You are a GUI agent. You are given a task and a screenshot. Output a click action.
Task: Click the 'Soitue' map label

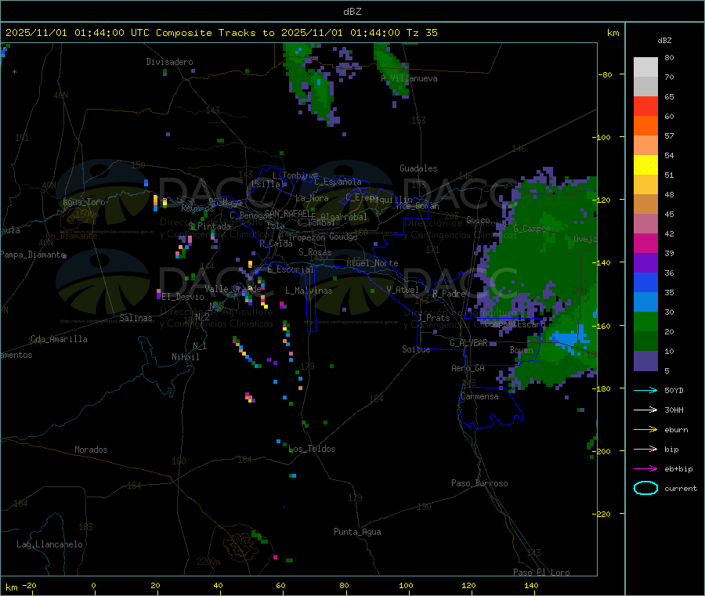[x=416, y=349]
